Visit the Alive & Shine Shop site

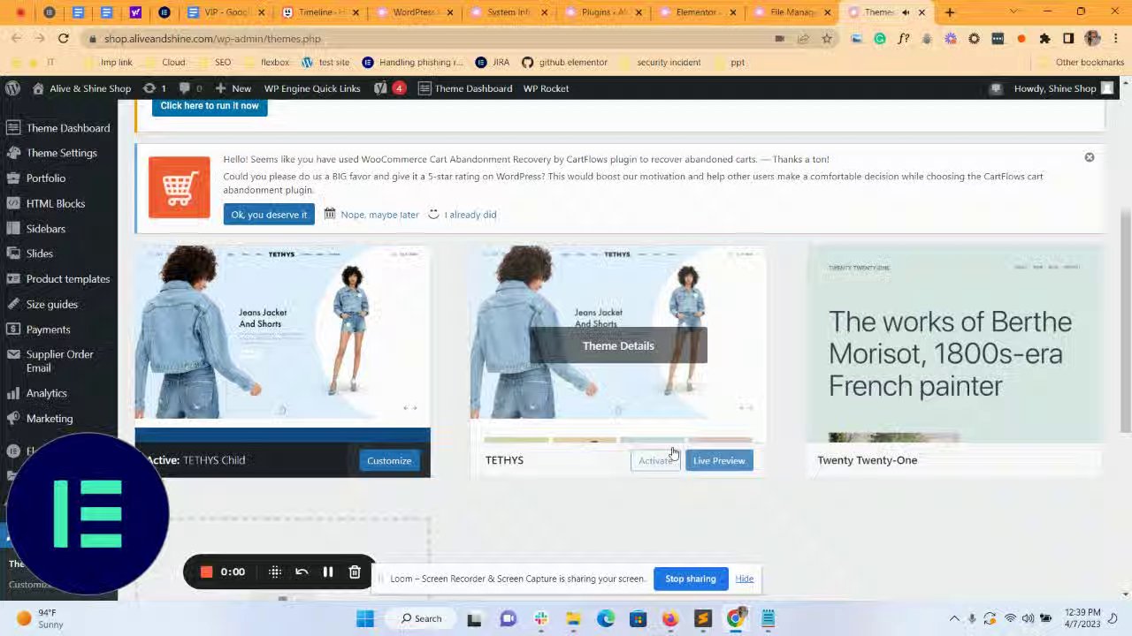click(x=81, y=88)
